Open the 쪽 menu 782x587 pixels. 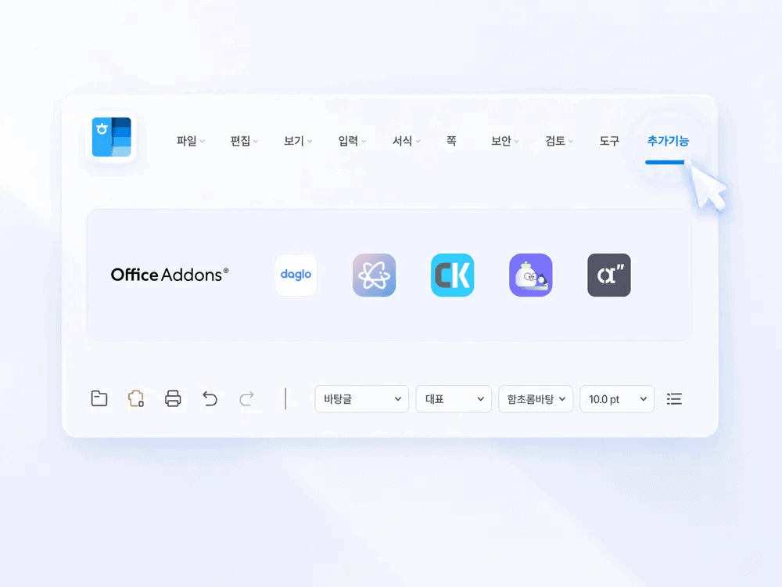(451, 141)
